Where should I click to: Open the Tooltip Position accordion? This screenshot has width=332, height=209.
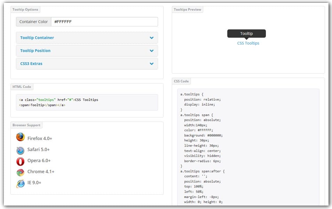(87, 51)
